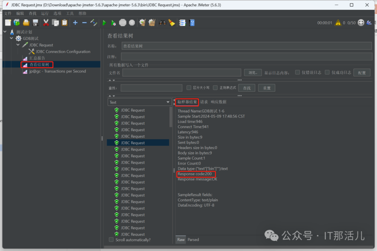Viewport: 377px width, 251px height.
Task: Toggle 正则表达式 checkbox
Action: (215, 88)
